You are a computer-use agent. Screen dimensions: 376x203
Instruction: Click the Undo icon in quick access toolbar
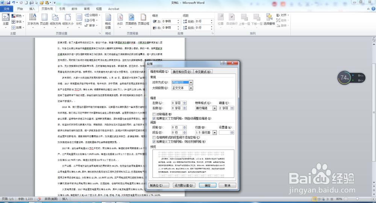click(14, 3)
